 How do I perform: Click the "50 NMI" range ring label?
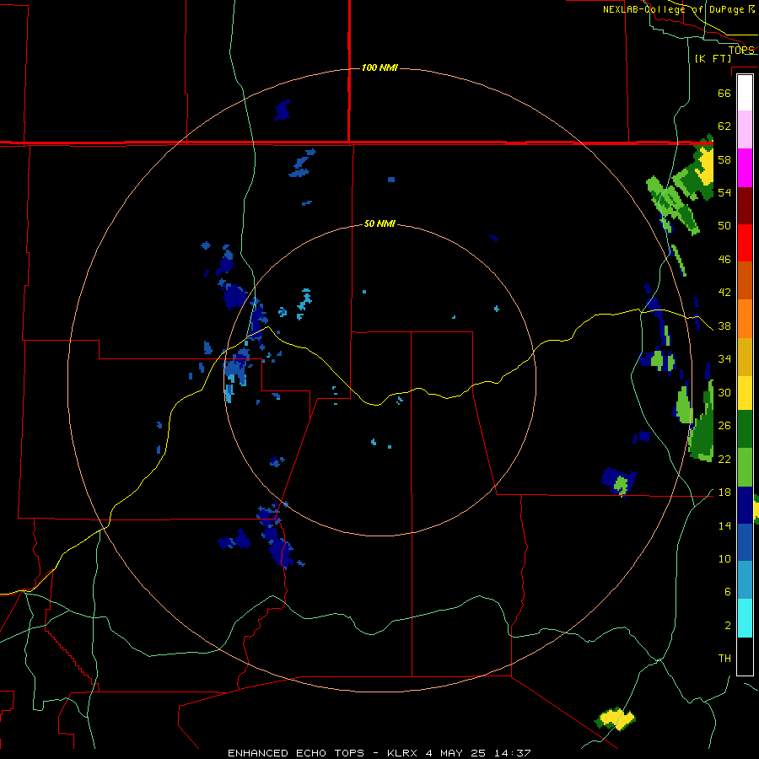(x=379, y=223)
